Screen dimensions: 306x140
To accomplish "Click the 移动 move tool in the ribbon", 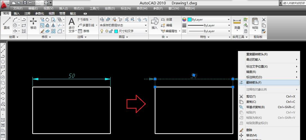I will [33, 23].
